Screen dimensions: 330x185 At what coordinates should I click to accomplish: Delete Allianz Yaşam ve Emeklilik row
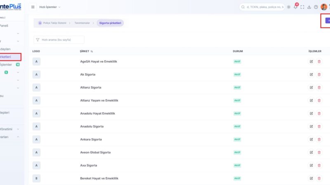319,100
